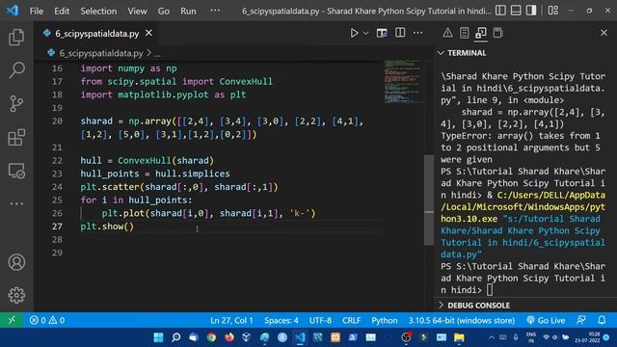
Task: Show hidden system tray icons chevron
Action: (492, 337)
